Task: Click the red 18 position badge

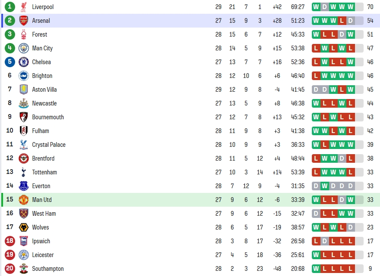Action: pos(9,241)
